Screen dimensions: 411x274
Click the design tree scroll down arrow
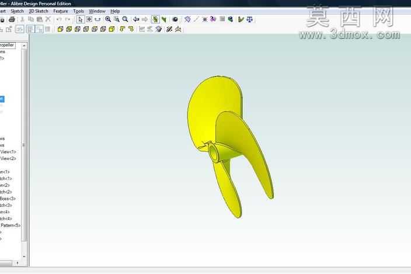point(24,256)
